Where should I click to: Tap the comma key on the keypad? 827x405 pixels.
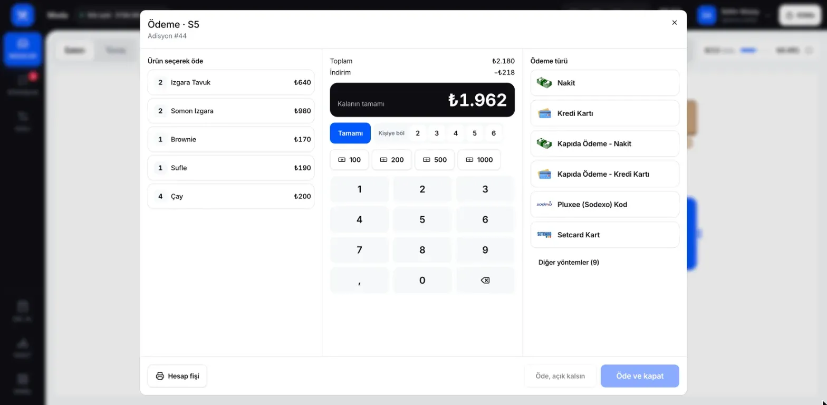coord(360,281)
